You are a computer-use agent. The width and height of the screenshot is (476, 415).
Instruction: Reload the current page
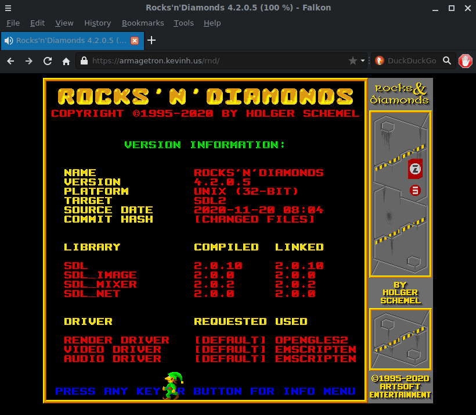(x=48, y=61)
